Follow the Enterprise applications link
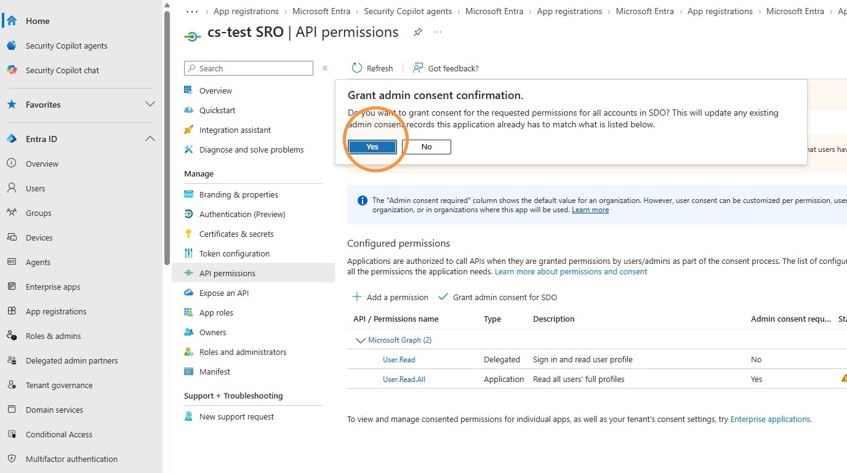The image size is (847, 473). click(770, 419)
